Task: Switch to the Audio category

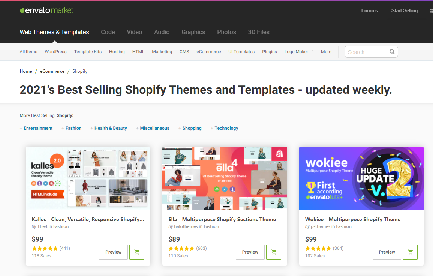Action: coord(162,32)
